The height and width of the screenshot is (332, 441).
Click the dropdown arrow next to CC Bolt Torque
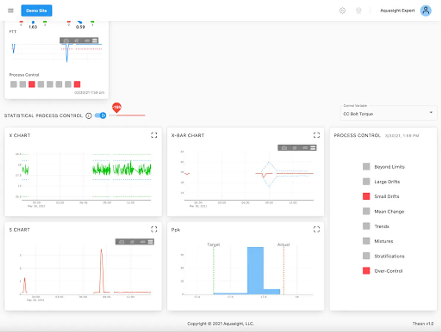431,113
